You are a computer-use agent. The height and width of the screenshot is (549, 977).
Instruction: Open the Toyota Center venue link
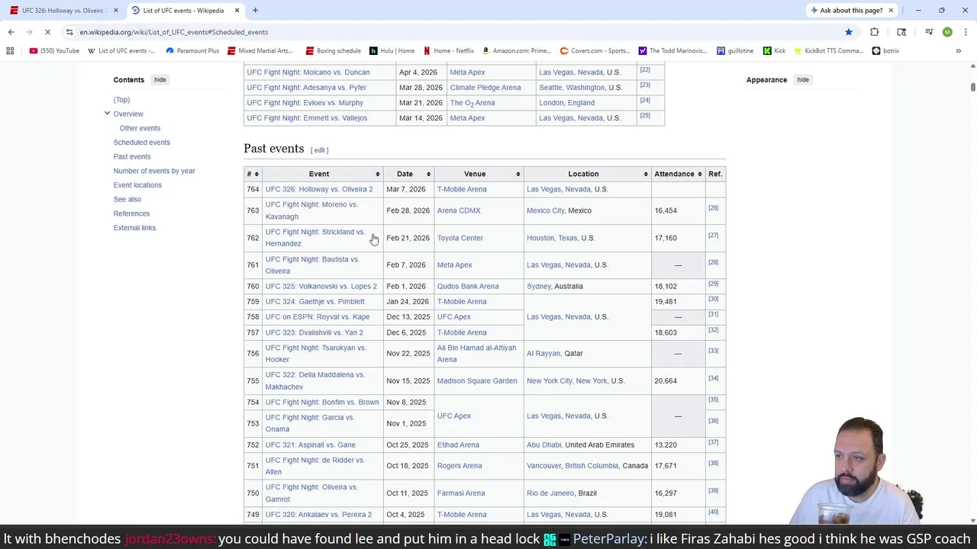460,238
